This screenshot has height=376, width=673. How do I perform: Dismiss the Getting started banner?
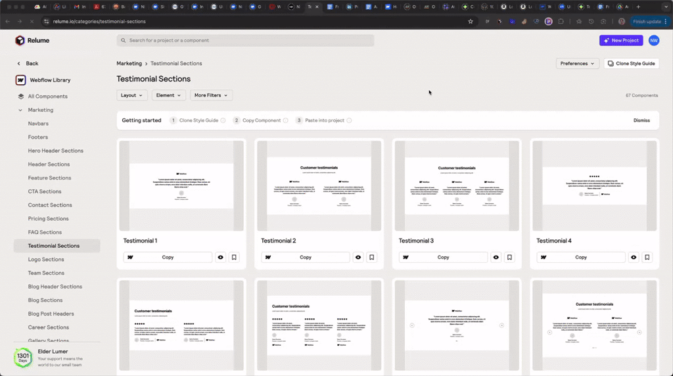(641, 120)
